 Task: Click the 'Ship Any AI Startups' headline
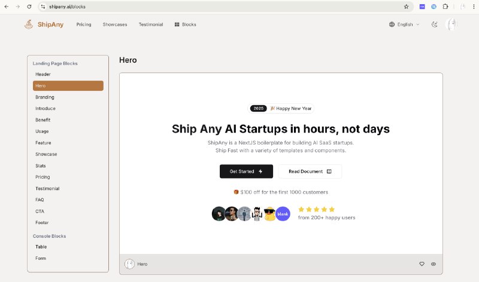(x=281, y=129)
